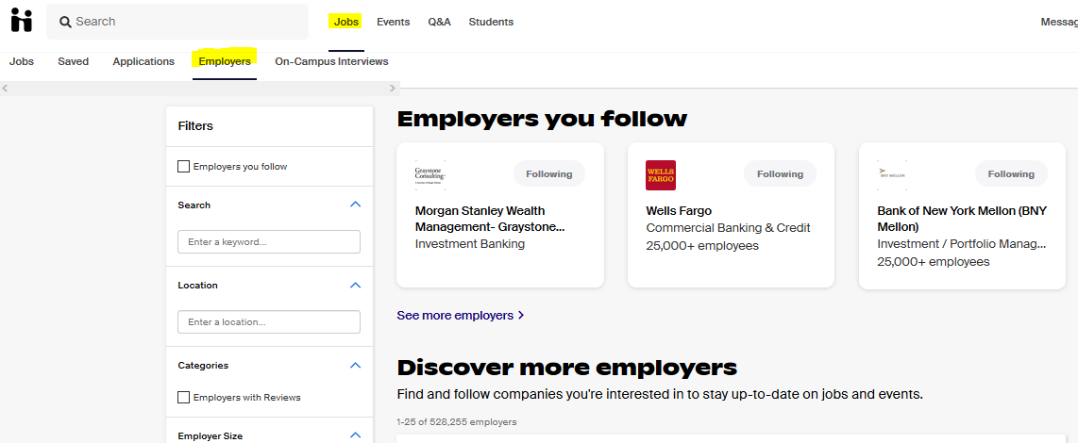Viewport: 1078px width, 443px height.
Task: Click See more employers link
Action: tap(460, 316)
